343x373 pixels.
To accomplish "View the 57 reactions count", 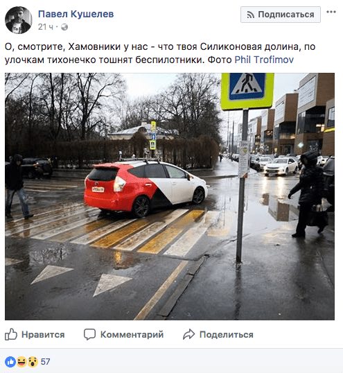I will pyautogui.click(x=46, y=362).
